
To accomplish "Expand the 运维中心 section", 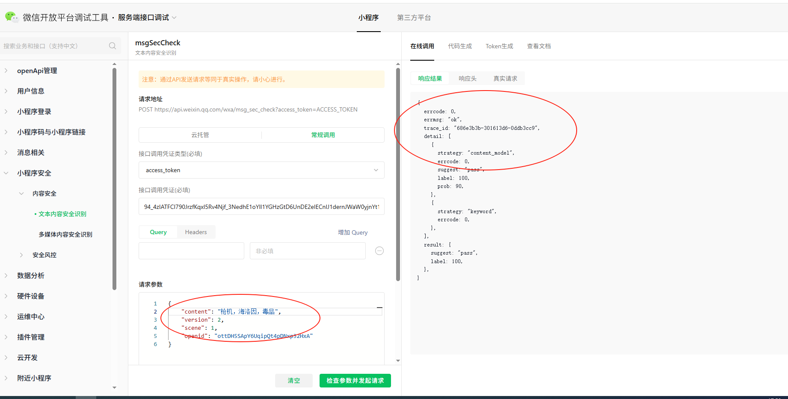I will click(6, 317).
